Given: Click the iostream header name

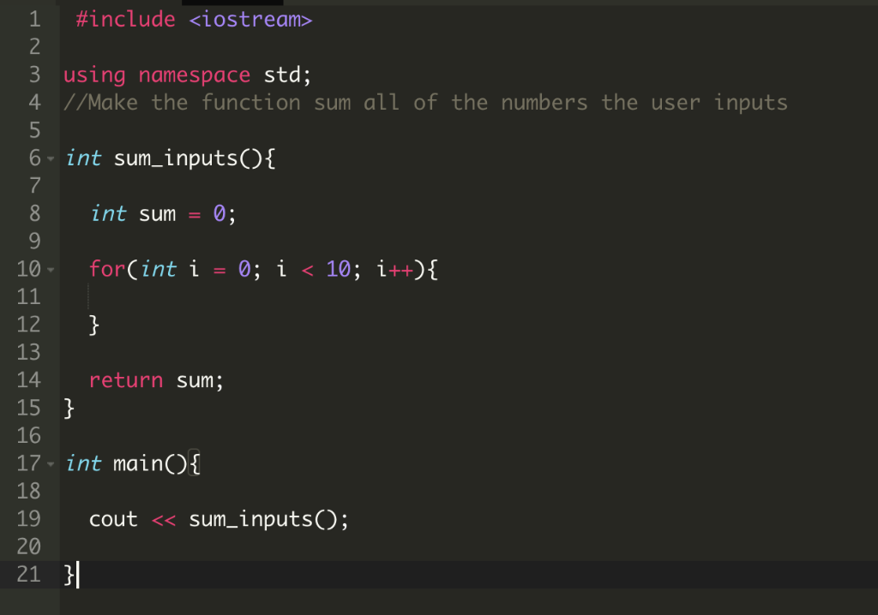Looking at the screenshot, I should 252,19.
